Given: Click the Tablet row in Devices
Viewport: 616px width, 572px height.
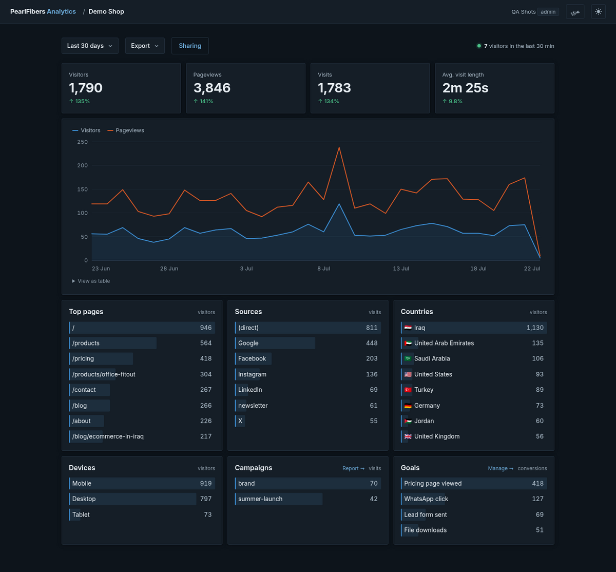Looking at the screenshot, I should point(142,514).
